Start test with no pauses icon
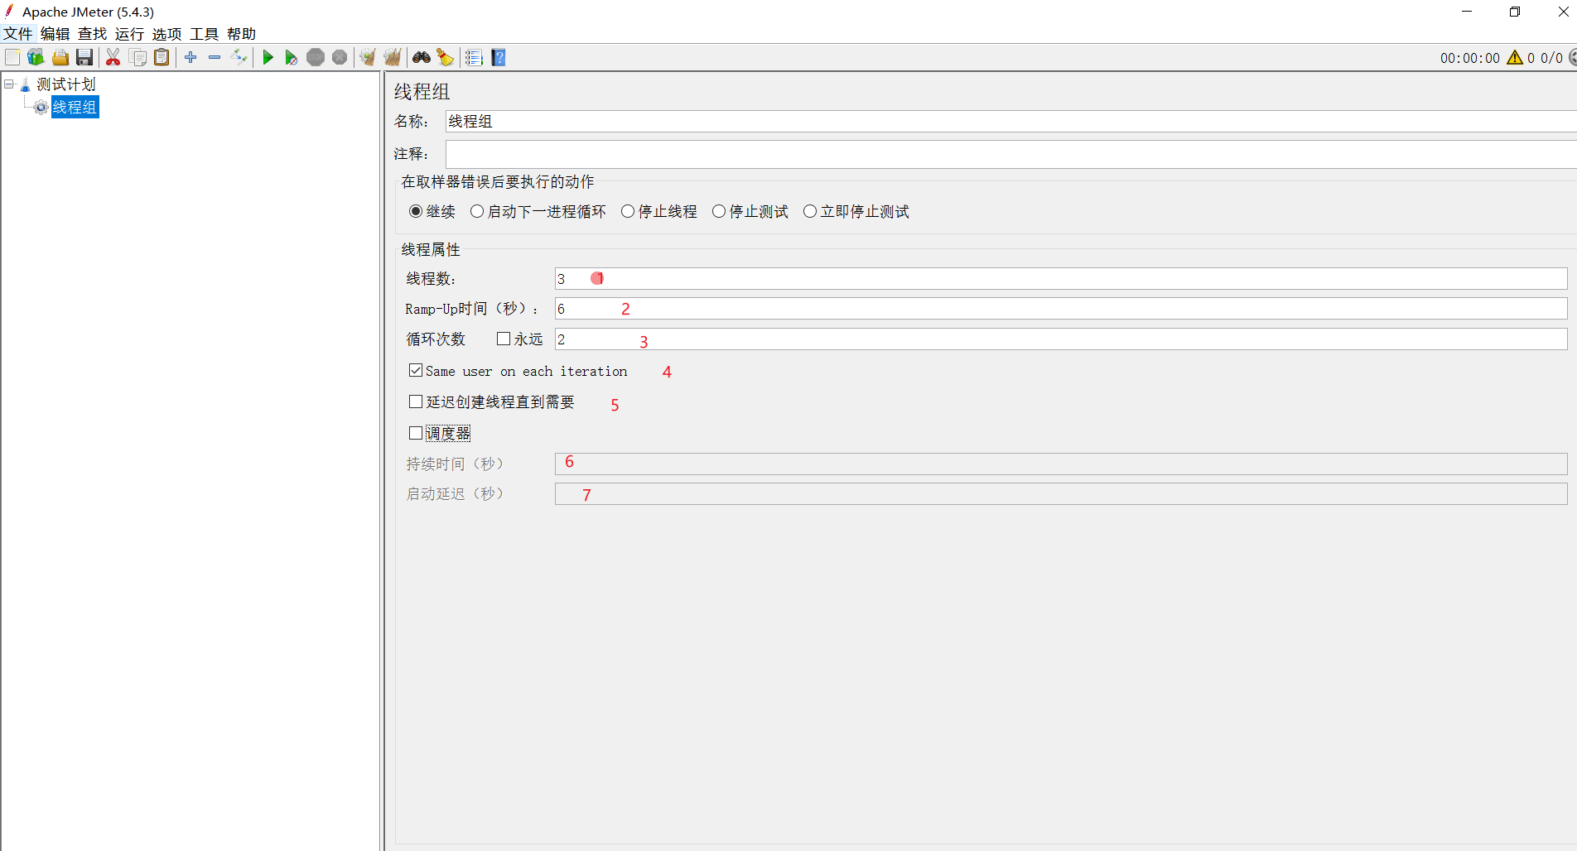This screenshot has height=851, width=1577. 291,57
